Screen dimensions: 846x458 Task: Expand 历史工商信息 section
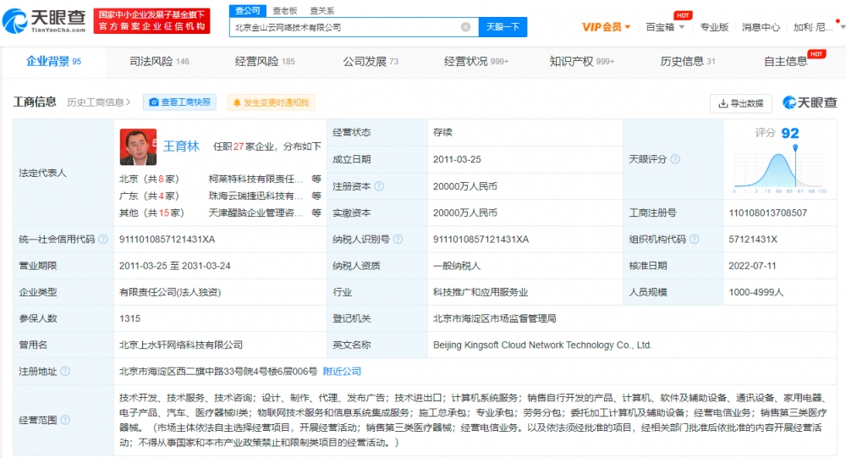[99, 102]
